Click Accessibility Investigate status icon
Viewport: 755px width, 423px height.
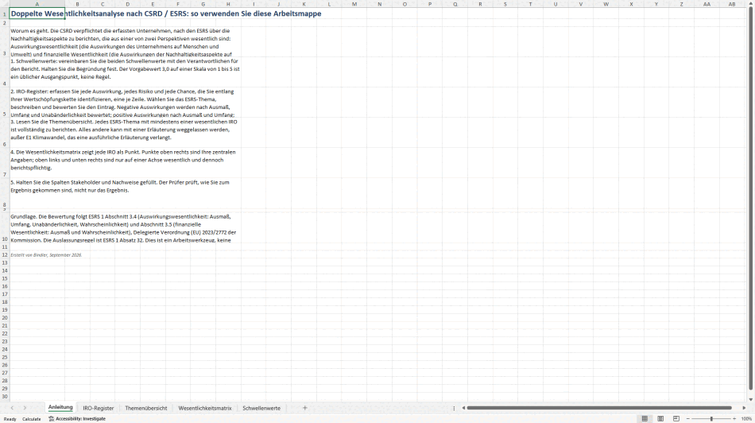[51, 419]
